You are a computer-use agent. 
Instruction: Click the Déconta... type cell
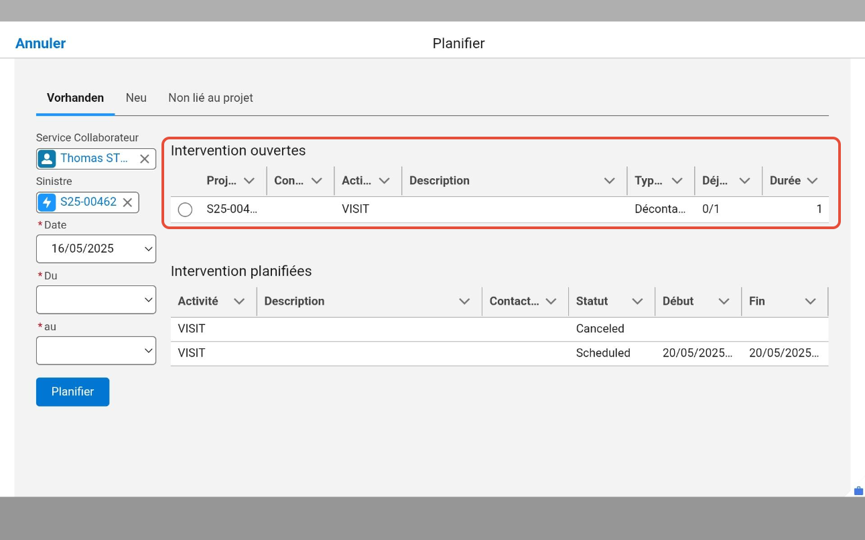[x=660, y=209]
